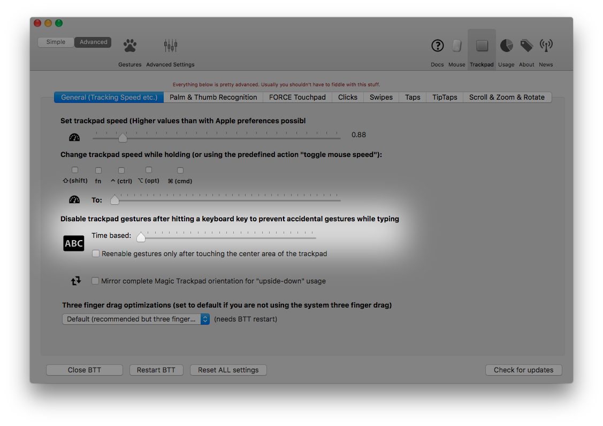603x426 pixels.
Task: Switch to Scroll & Zoom & Rotate tab
Action: 507,97
